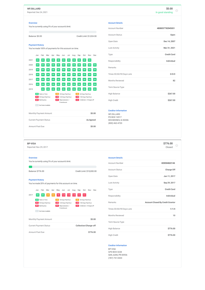
Task: Click 'Reported: Nov 29, 2017' text
Action: (37, 147)
